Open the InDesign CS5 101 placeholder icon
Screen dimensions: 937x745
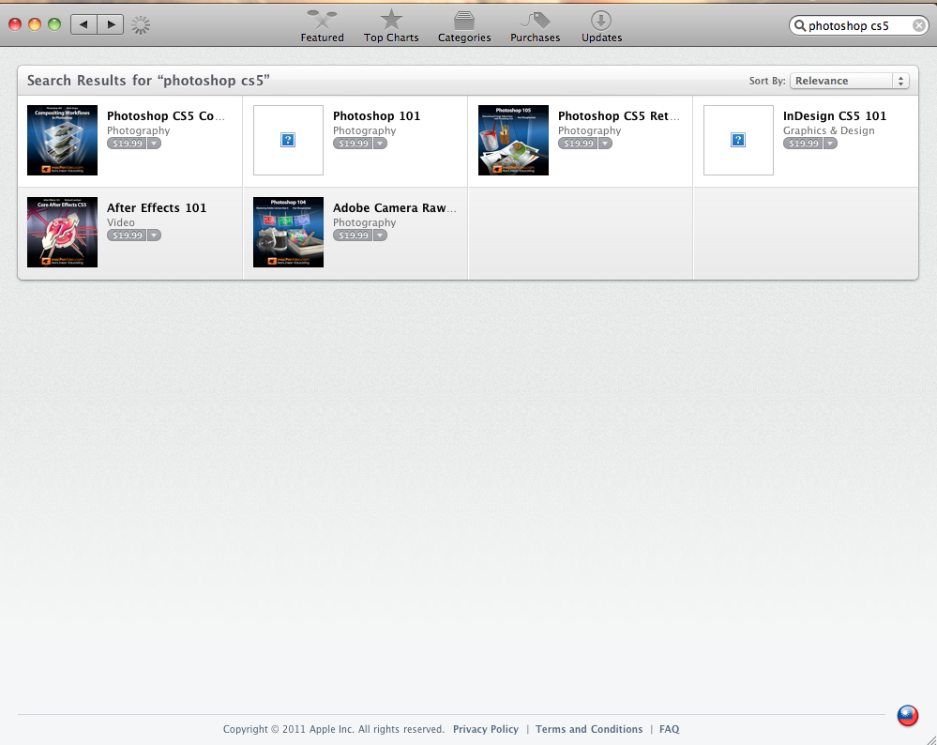point(738,140)
